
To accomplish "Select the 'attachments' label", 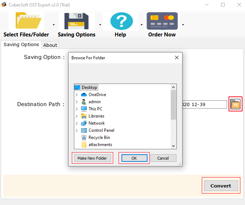I will (x=100, y=145).
